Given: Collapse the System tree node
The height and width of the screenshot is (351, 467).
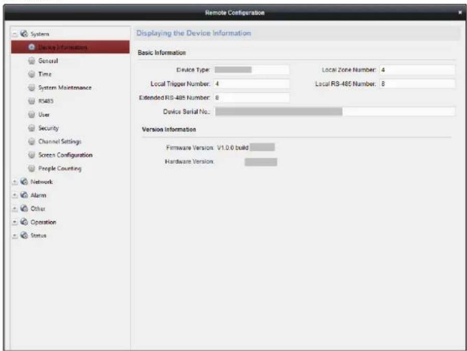Looking at the screenshot, I should pos(15,34).
